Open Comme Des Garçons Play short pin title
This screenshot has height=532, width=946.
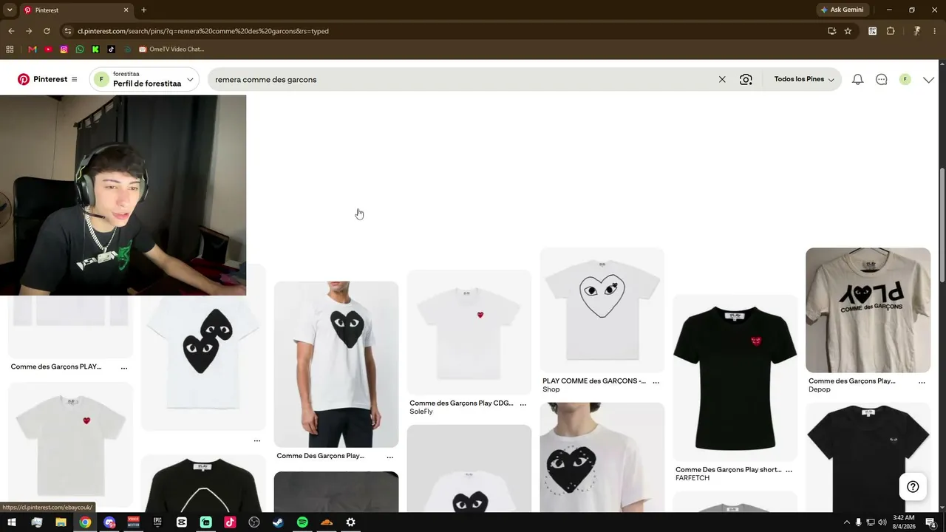(728, 470)
